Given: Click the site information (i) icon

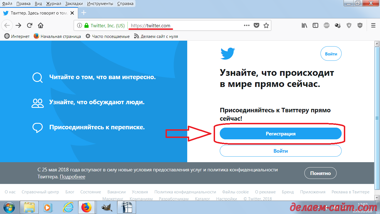Looking at the screenshot, I should tap(80, 26).
